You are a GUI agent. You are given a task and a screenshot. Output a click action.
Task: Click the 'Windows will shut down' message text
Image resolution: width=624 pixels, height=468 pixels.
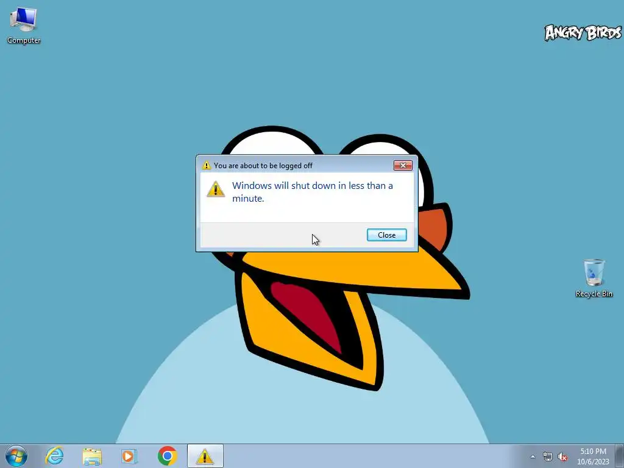click(x=313, y=192)
